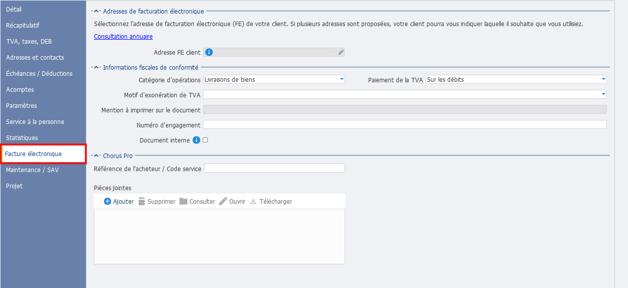628x288 pixels.
Task: Click the Télécharger download icon
Action: point(253,201)
